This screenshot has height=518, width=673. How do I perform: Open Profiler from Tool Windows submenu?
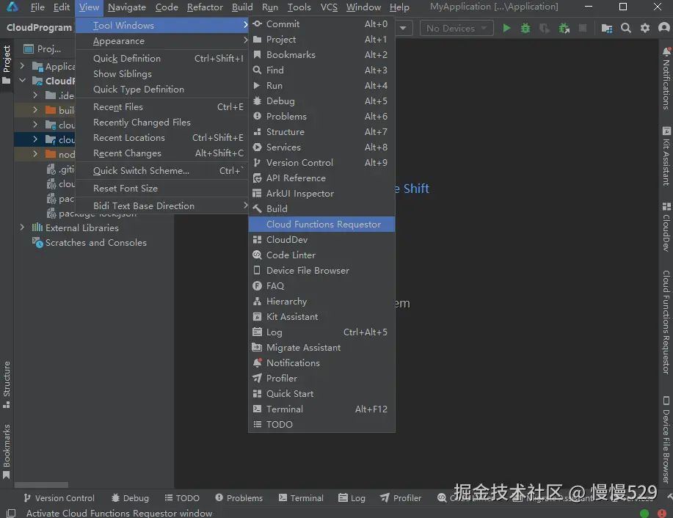[x=321, y=379]
